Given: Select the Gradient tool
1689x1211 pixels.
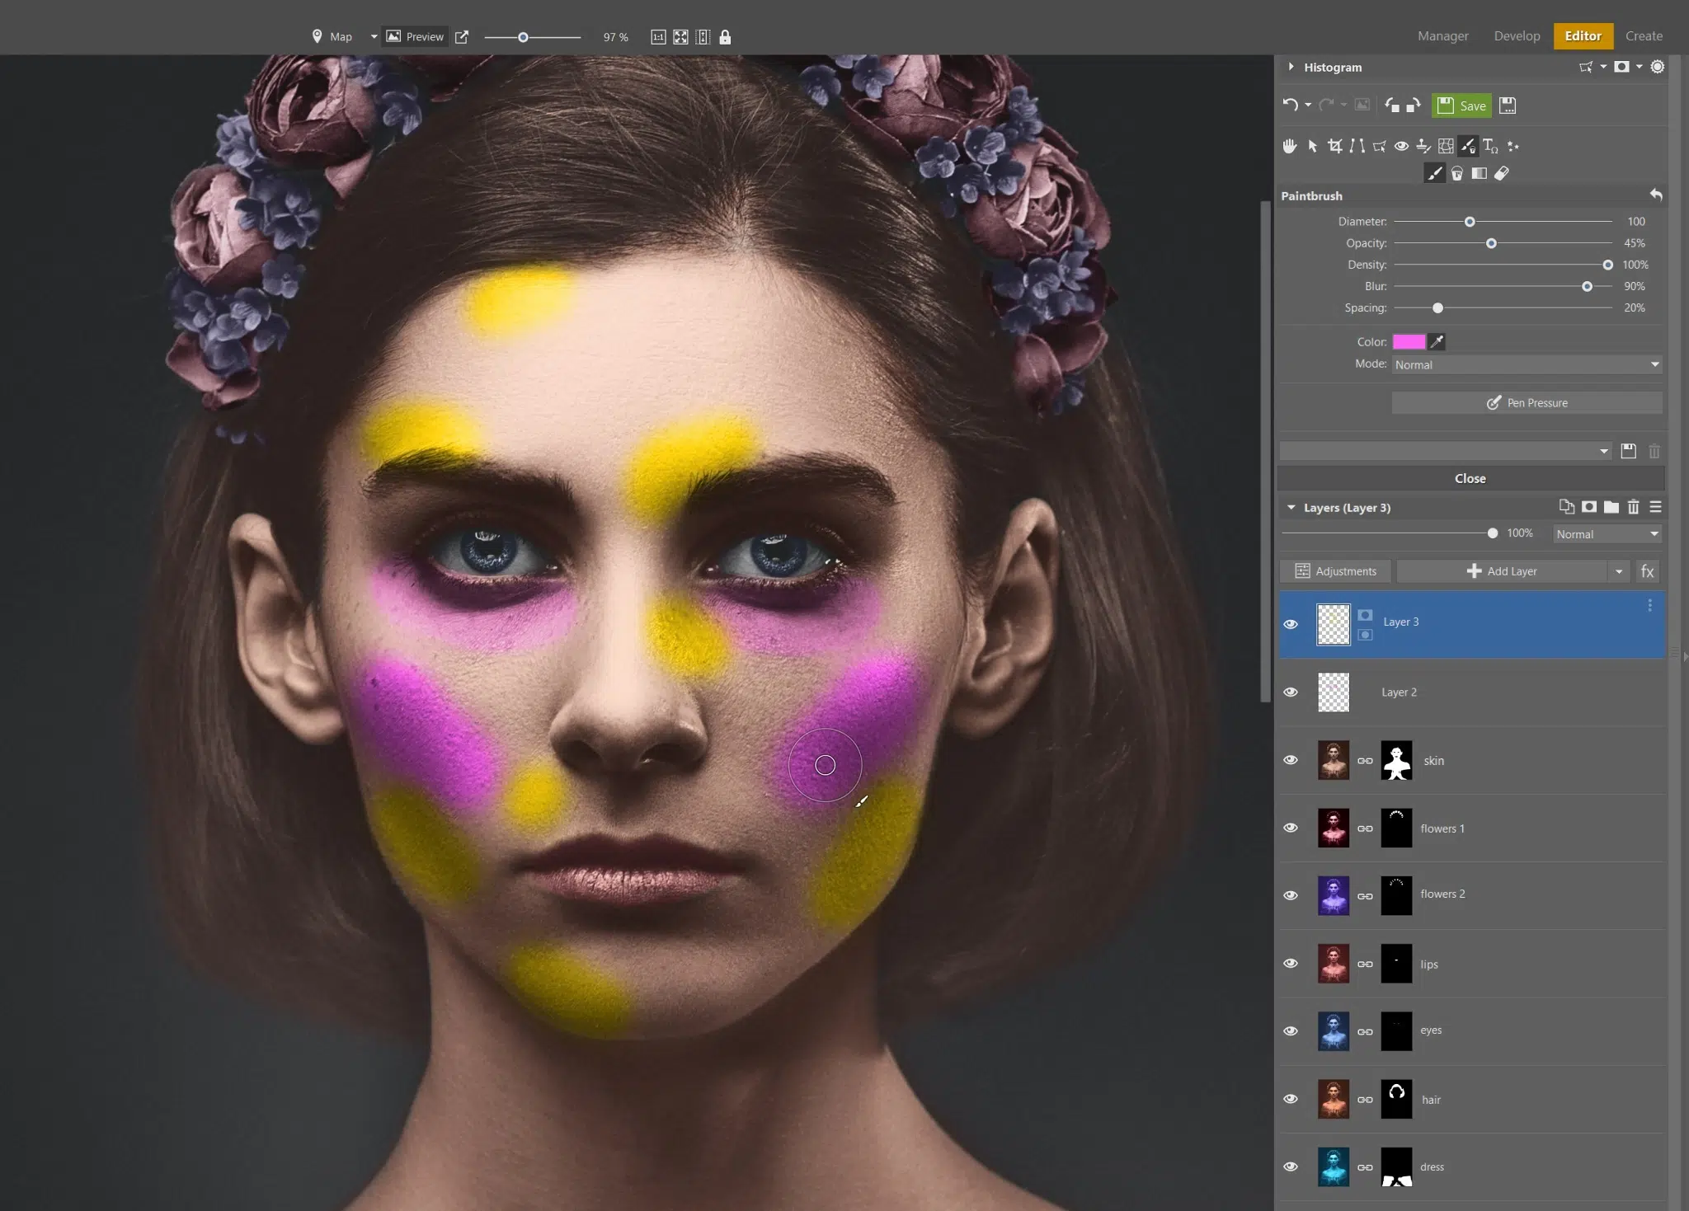Looking at the screenshot, I should coord(1480,173).
